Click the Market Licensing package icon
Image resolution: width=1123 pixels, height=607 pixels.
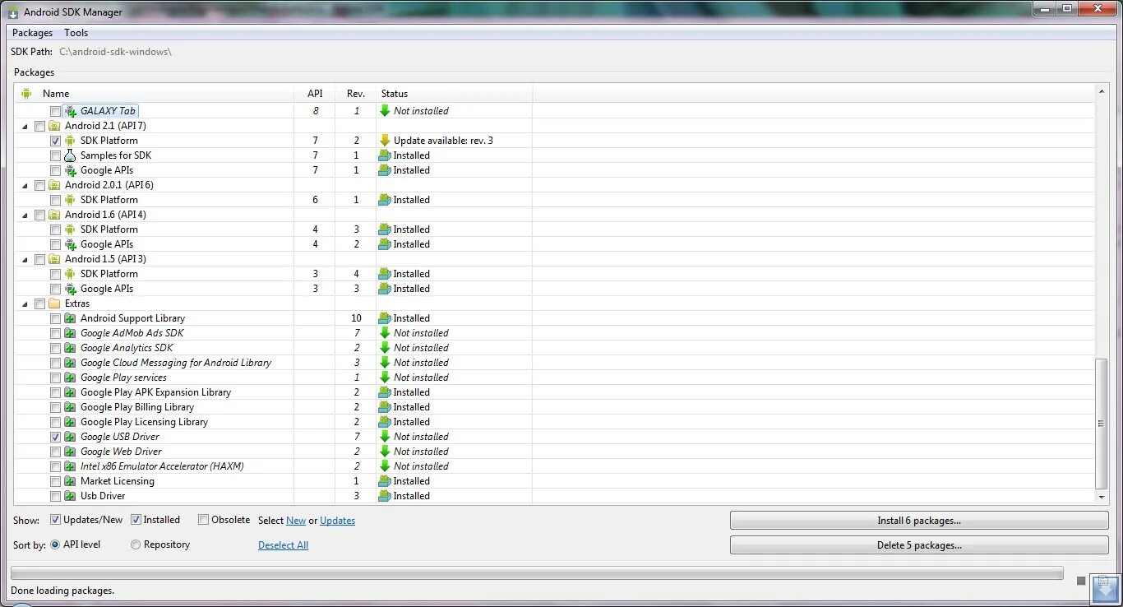(x=71, y=481)
